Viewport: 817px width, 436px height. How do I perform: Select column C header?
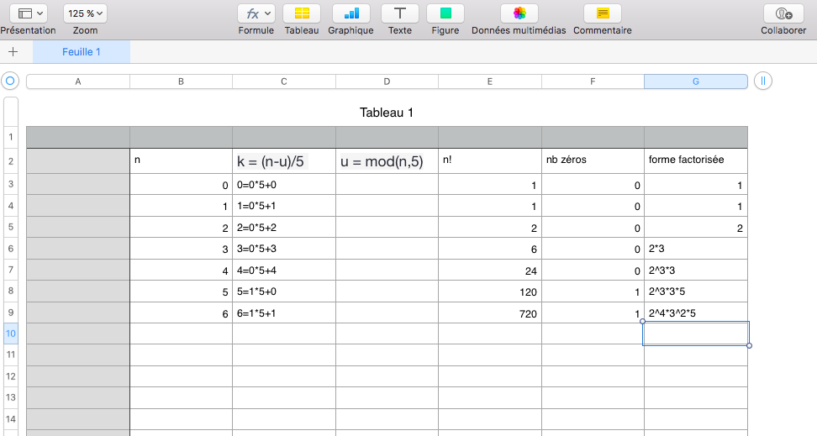[x=284, y=81]
